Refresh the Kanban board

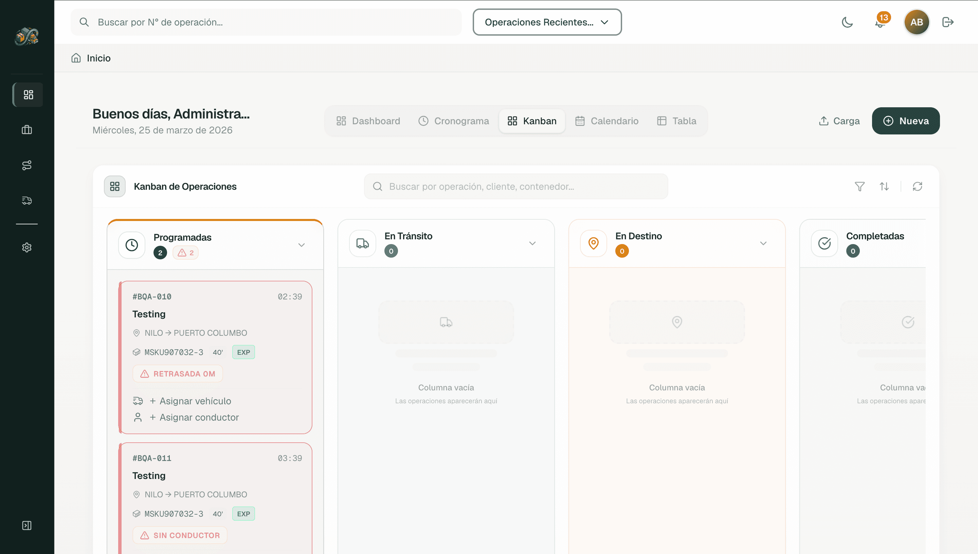coord(918,186)
